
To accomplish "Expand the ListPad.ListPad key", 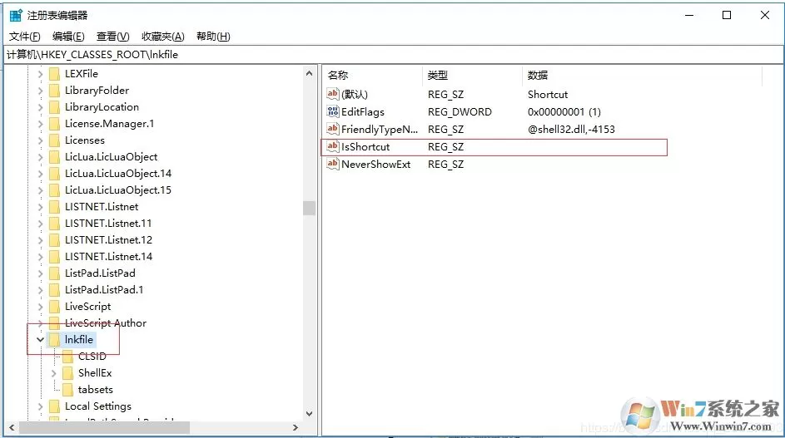I will 41,273.
